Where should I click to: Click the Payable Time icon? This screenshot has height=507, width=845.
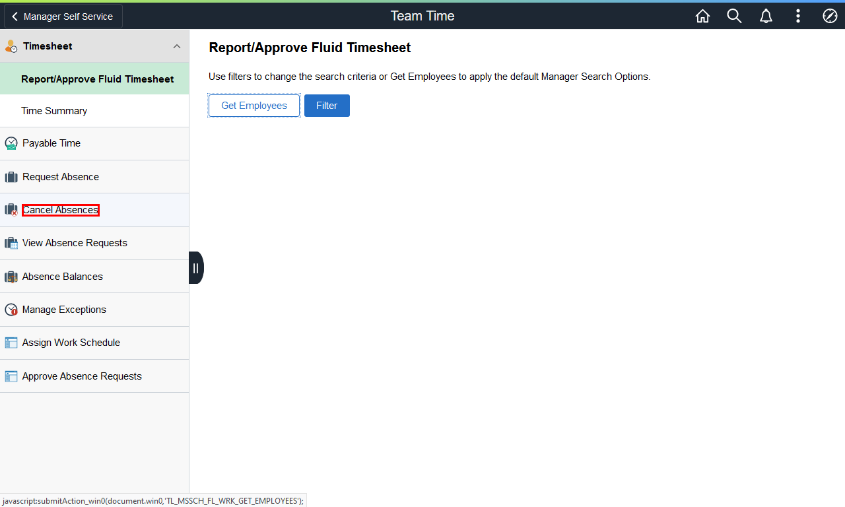click(11, 143)
